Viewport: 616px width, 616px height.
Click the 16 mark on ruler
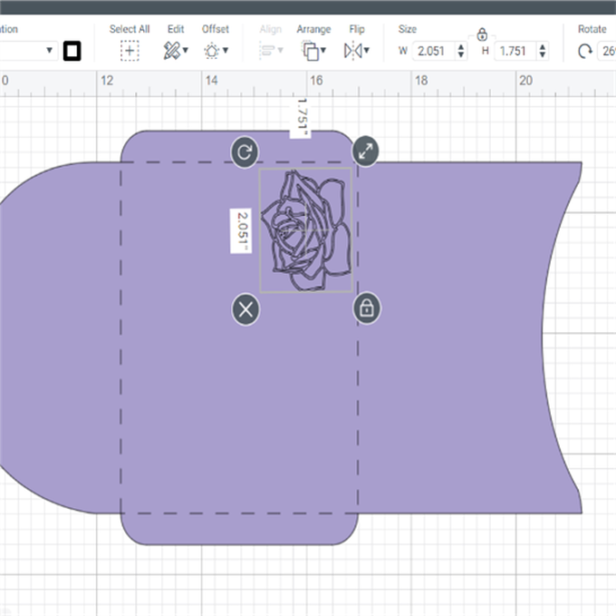click(316, 81)
